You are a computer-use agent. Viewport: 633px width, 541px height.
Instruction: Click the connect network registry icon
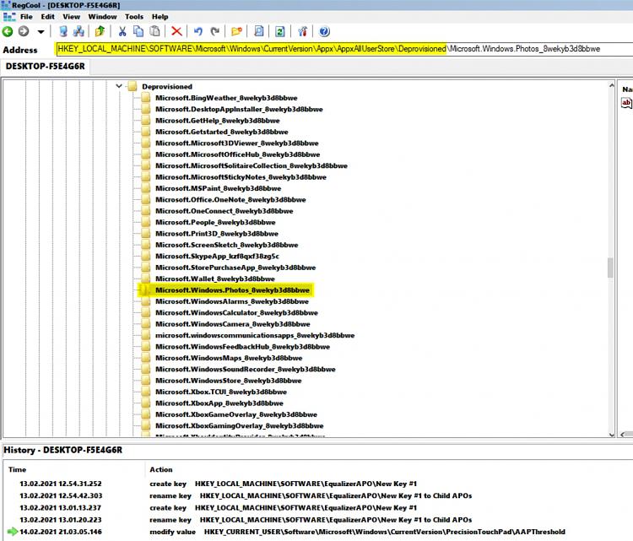tap(78, 31)
